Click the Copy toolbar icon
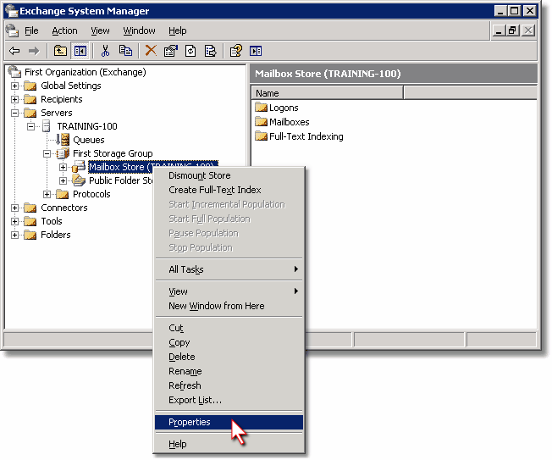This screenshot has width=552, height=460. tap(125, 51)
